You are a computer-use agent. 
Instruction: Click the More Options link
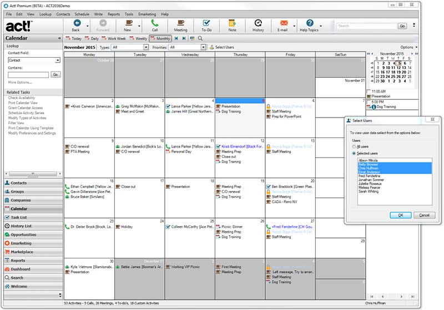coord(20,82)
